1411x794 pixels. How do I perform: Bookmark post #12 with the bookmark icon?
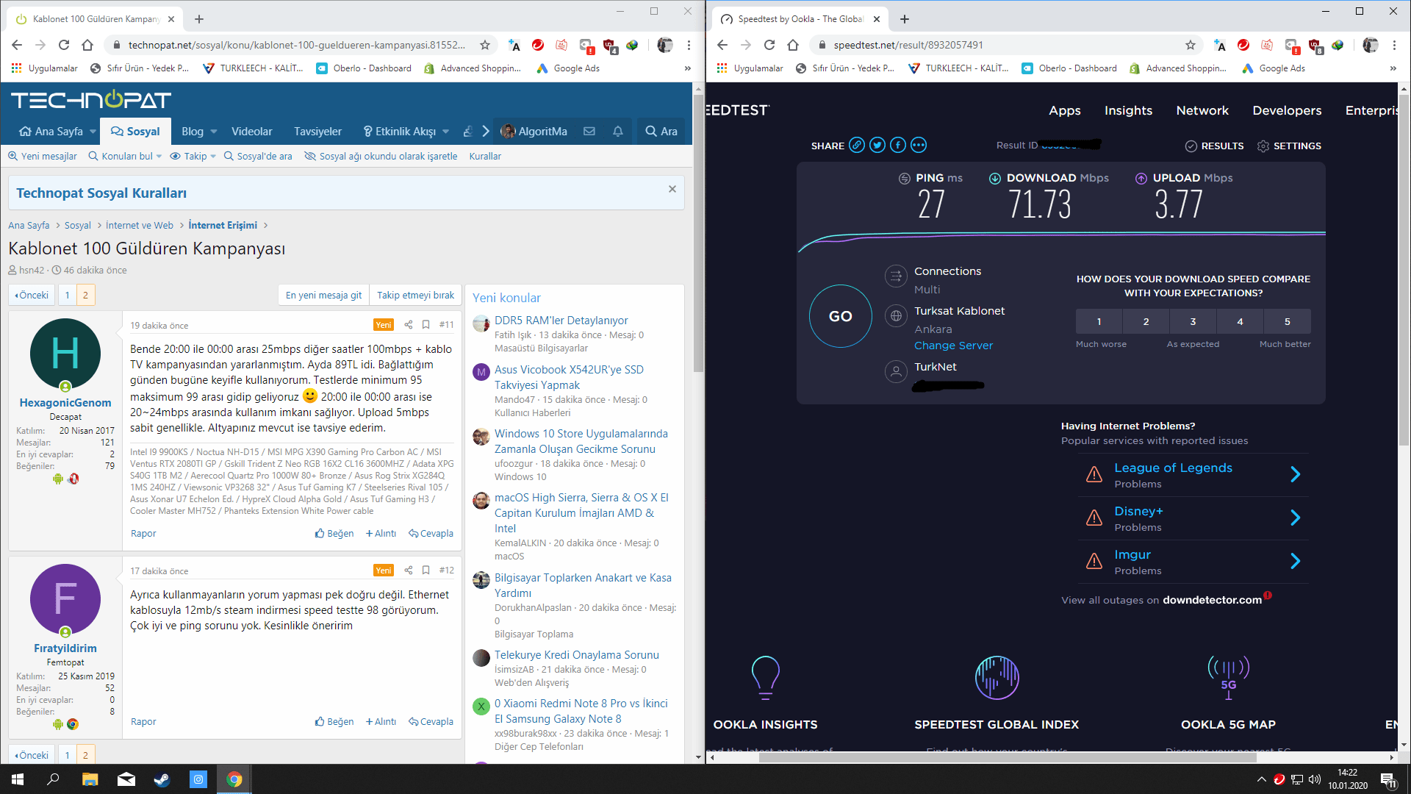426,570
